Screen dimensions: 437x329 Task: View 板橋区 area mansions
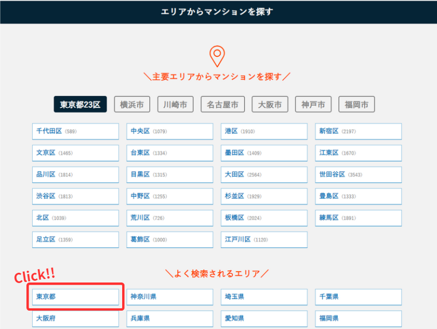pyautogui.click(x=264, y=218)
